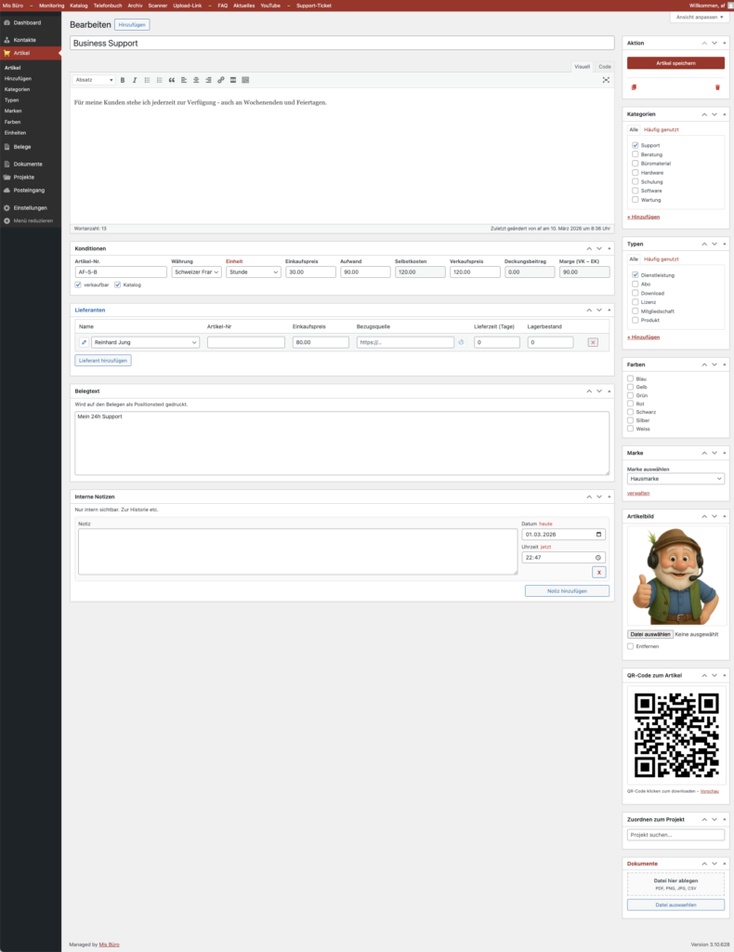Duplicate the article using the copy icon
Screen dimensions: 734x952
[x=634, y=87]
